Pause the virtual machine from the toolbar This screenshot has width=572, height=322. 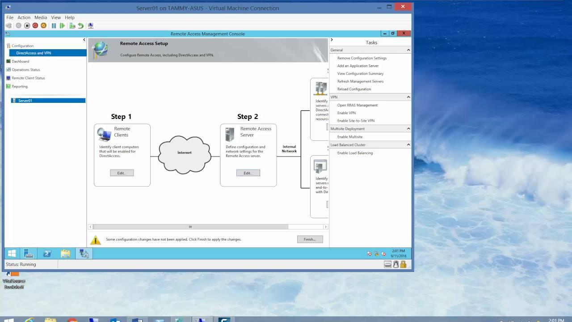[x=54, y=25]
